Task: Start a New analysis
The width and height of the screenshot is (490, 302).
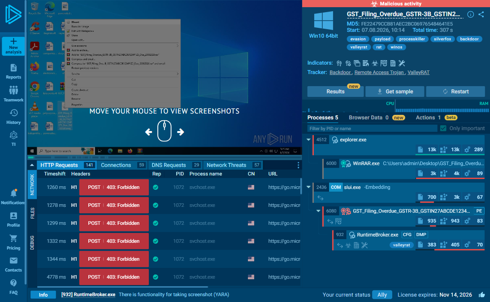Action: (x=13, y=46)
